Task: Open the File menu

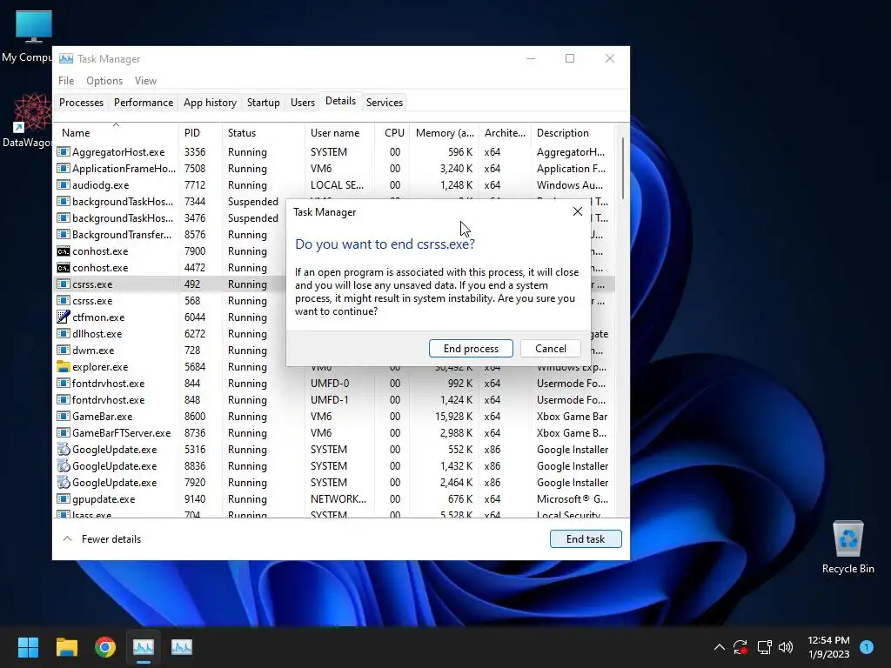Action: (66, 81)
